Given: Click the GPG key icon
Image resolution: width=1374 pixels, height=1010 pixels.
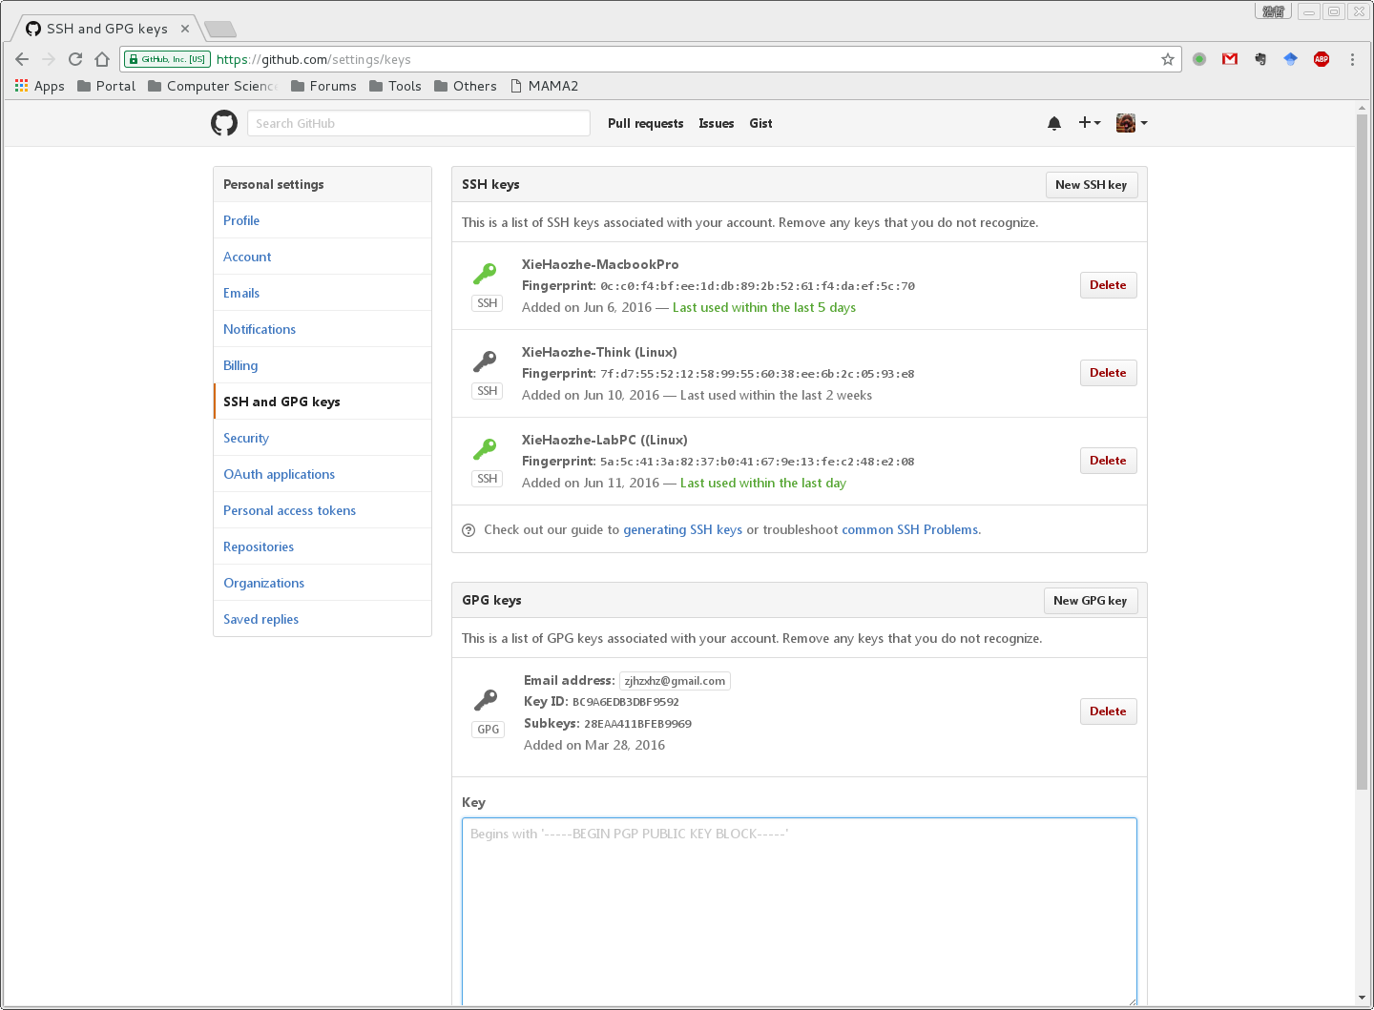Looking at the screenshot, I should tap(486, 700).
